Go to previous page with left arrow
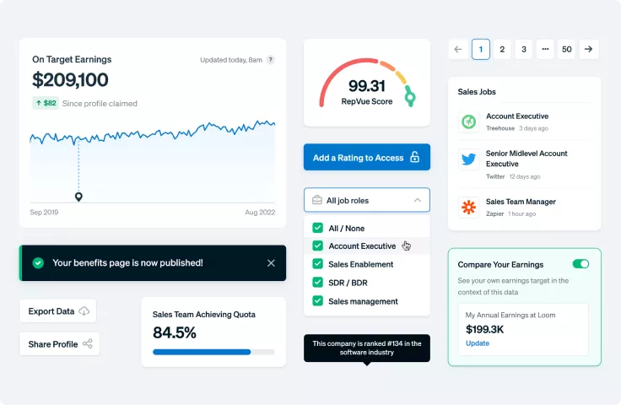The height and width of the screenshot is (405, 621). tap(459, 50)
